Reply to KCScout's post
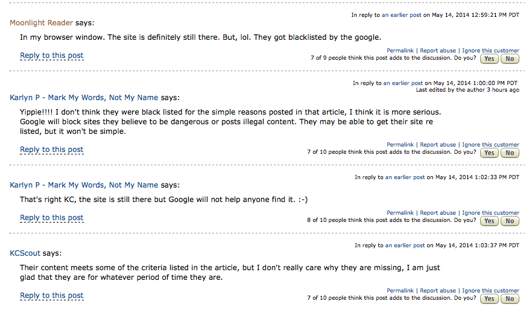The height and width of the screenshot is (310, 529). coord(52,296)
